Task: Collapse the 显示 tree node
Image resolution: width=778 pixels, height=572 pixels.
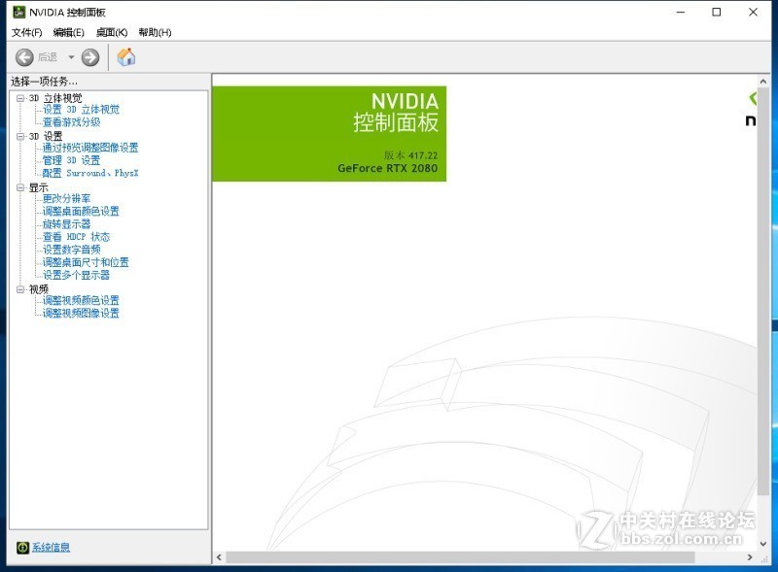Action: coord(20,187)
